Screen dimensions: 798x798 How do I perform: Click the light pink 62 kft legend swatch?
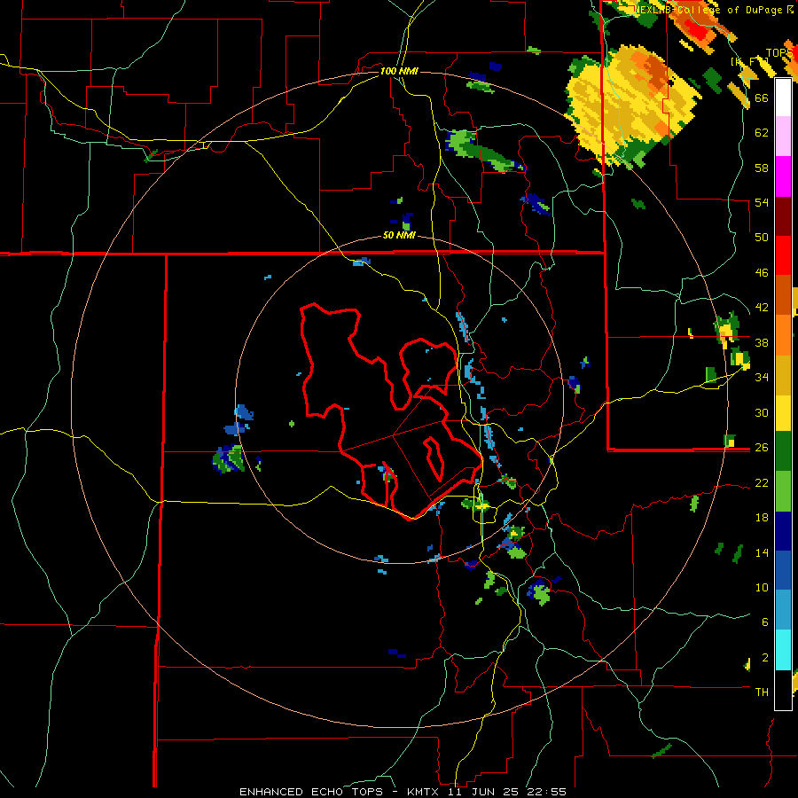click(783, 137)
